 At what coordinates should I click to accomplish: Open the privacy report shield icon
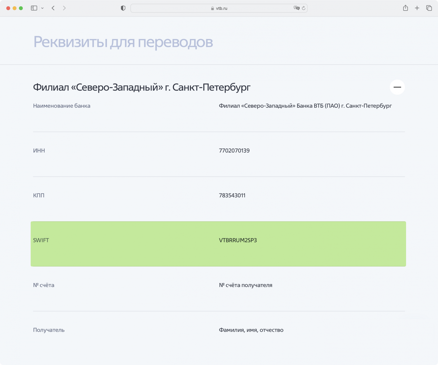[123, 8]
